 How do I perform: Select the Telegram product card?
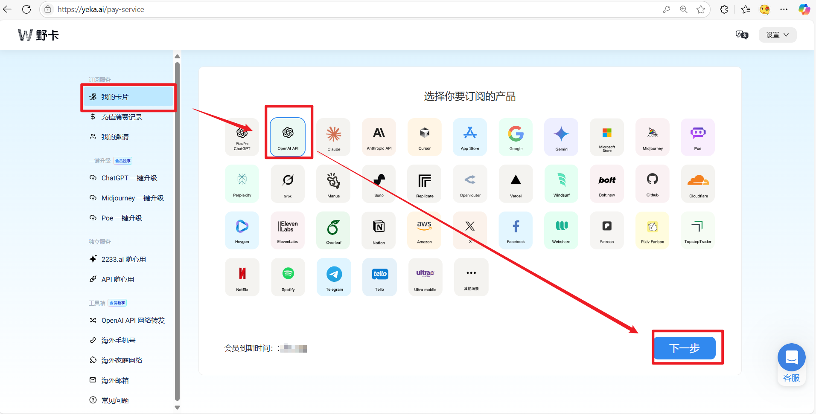pyautogui.click(x=334, y=277)
